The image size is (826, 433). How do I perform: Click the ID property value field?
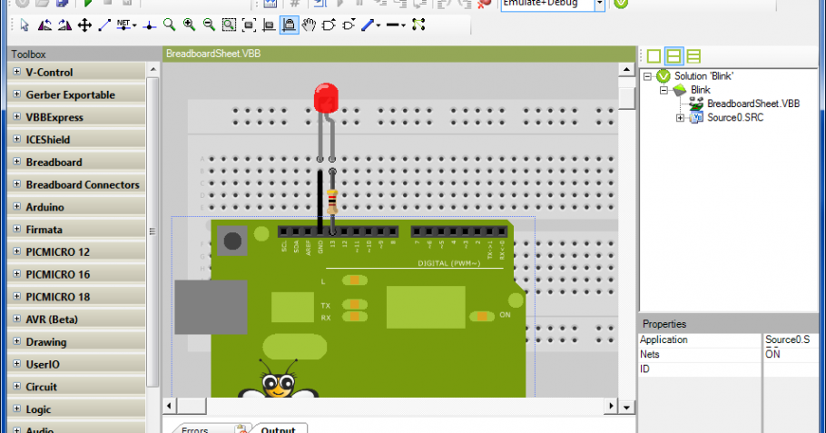[791, 369]
